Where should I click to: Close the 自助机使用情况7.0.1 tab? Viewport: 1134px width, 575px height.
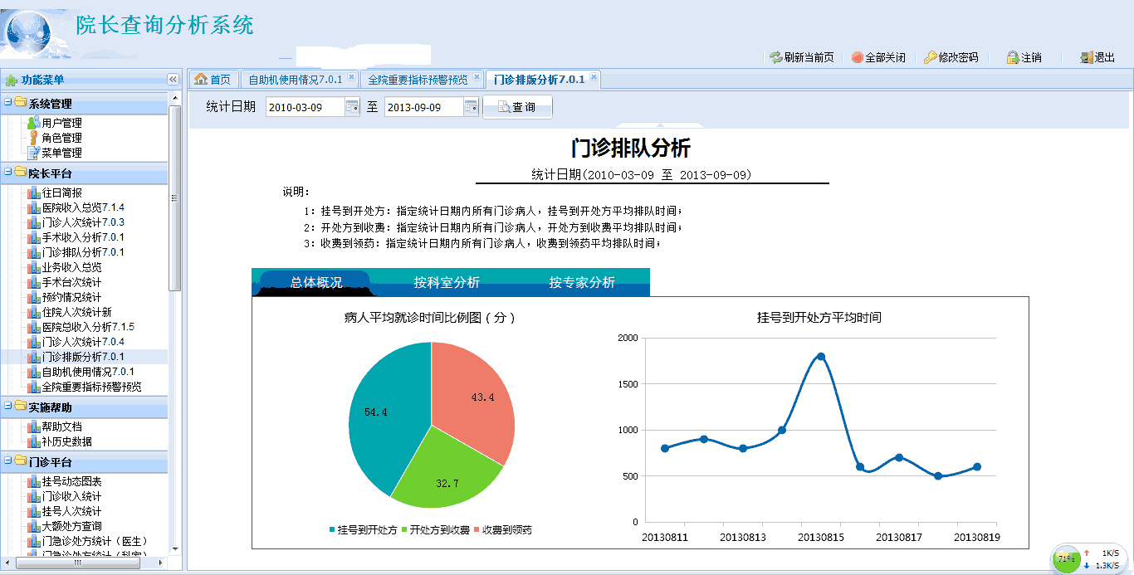point(351,77)
